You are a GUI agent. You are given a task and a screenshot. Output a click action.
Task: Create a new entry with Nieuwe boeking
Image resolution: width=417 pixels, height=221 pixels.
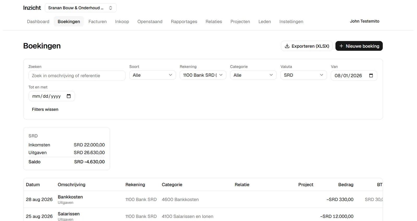pos(359,46)
